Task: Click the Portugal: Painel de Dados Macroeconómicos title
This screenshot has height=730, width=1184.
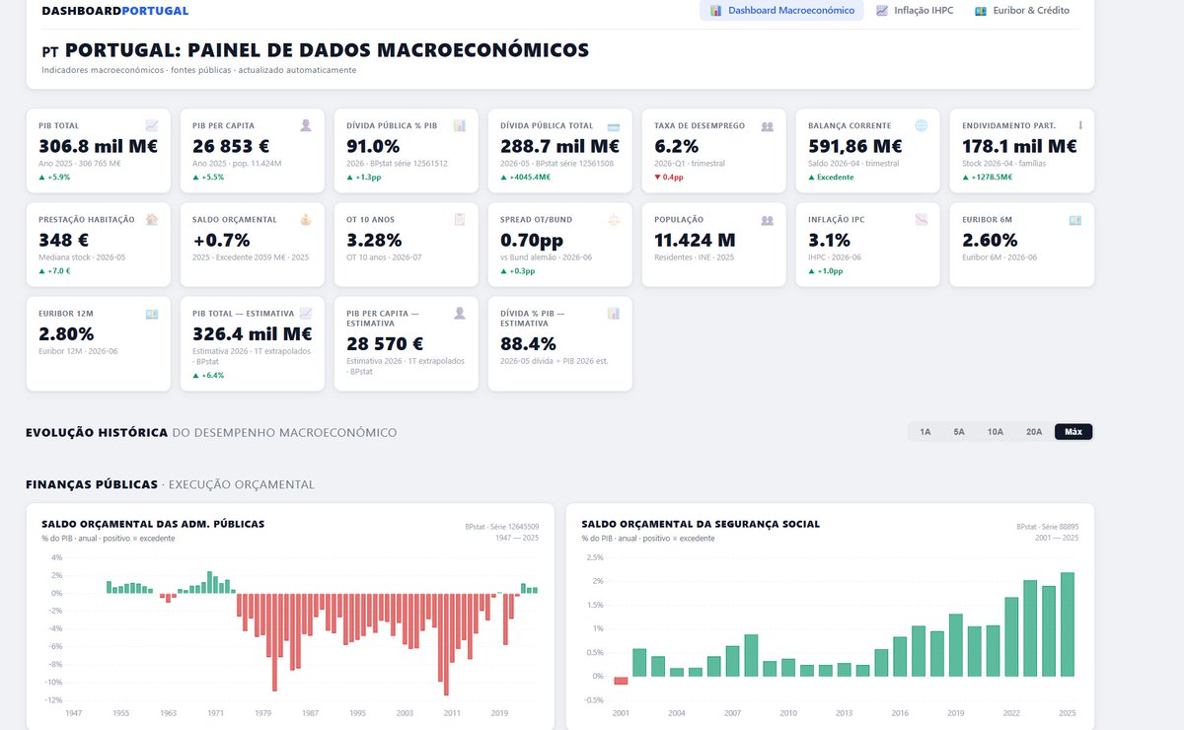Action: [x=327, y=50]
